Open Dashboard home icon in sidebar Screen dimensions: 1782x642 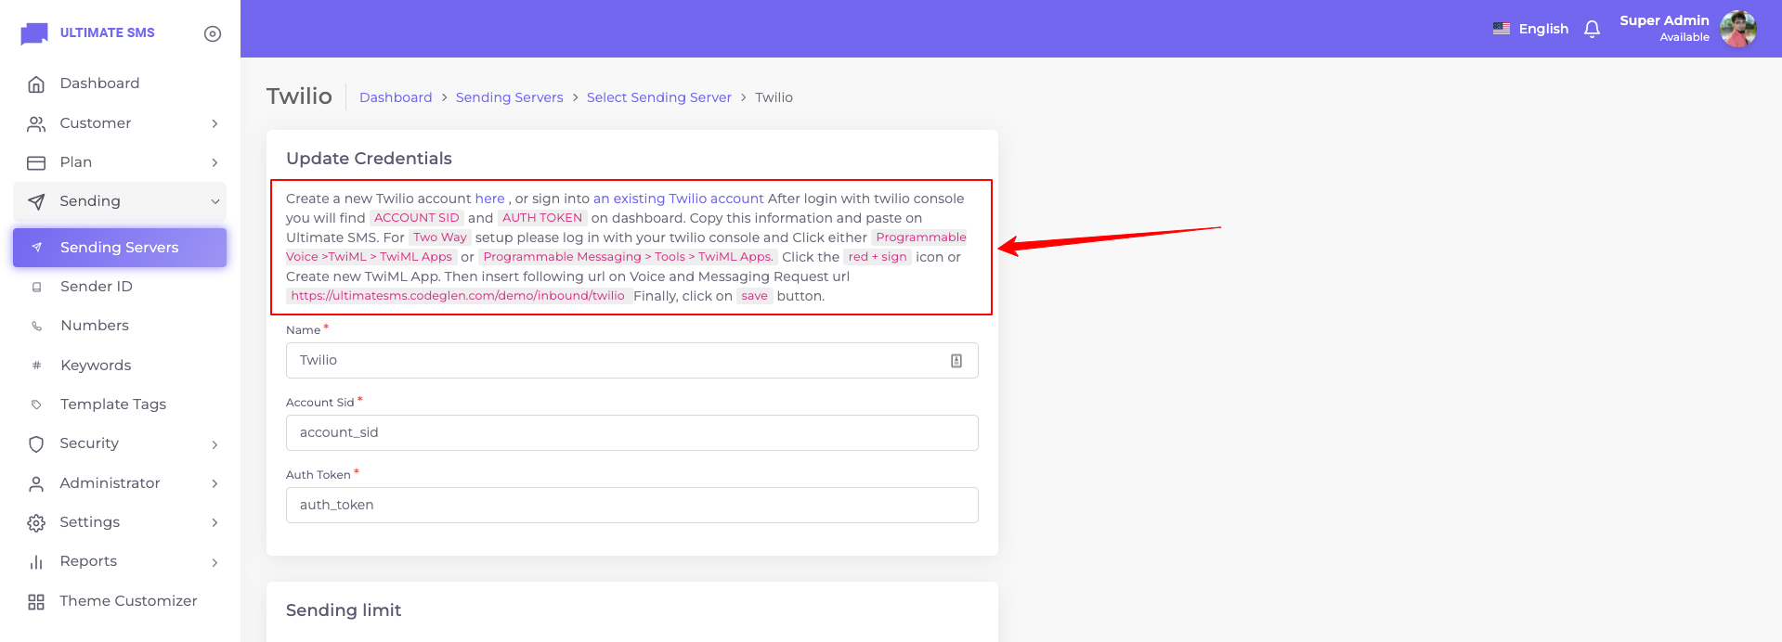pos(36,84)
